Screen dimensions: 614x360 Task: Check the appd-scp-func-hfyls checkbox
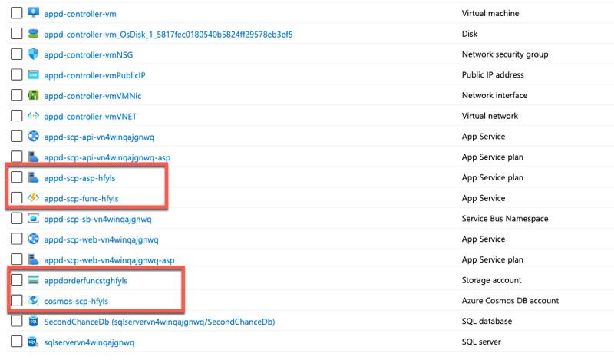tap(16, 198)
